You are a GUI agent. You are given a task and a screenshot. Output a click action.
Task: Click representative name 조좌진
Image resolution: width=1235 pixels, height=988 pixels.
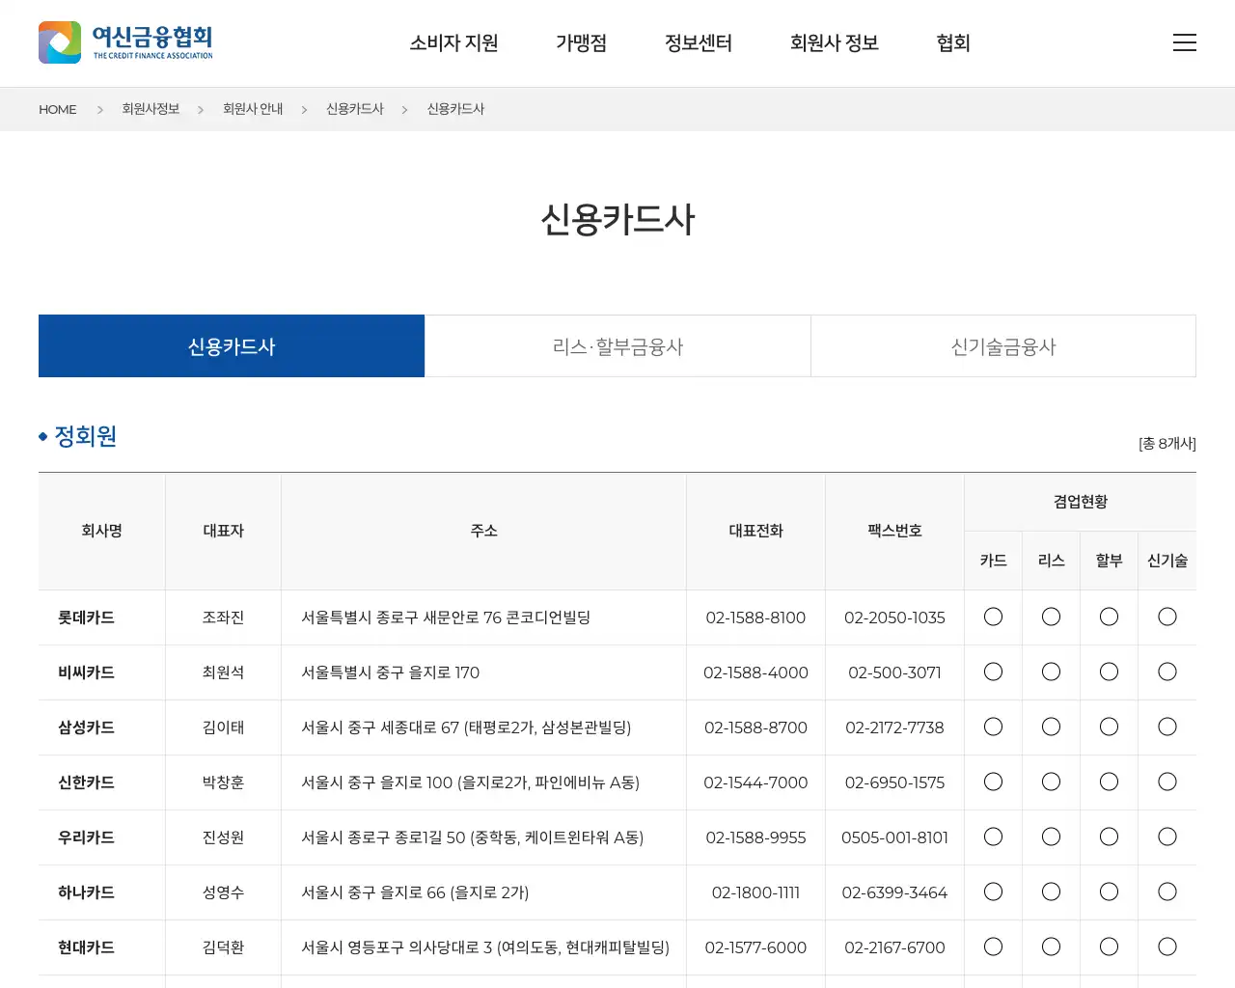223,617
